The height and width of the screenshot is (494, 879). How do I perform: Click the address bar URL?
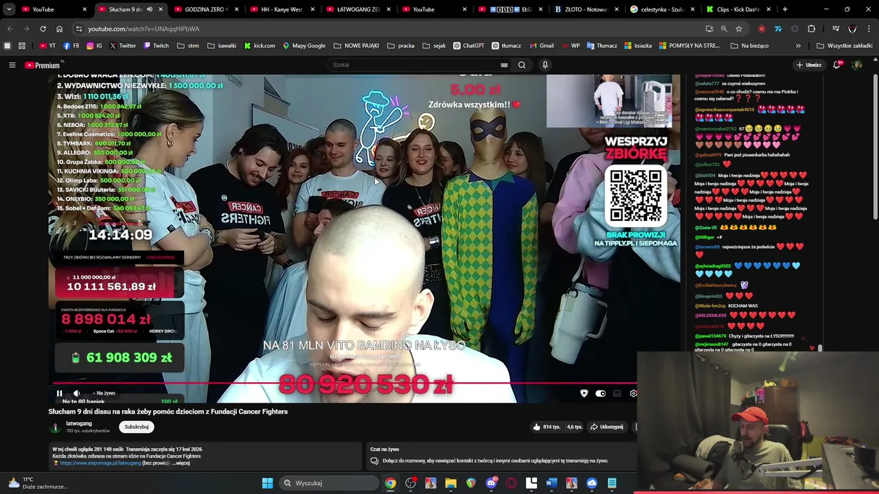click(x=144, y=29)
